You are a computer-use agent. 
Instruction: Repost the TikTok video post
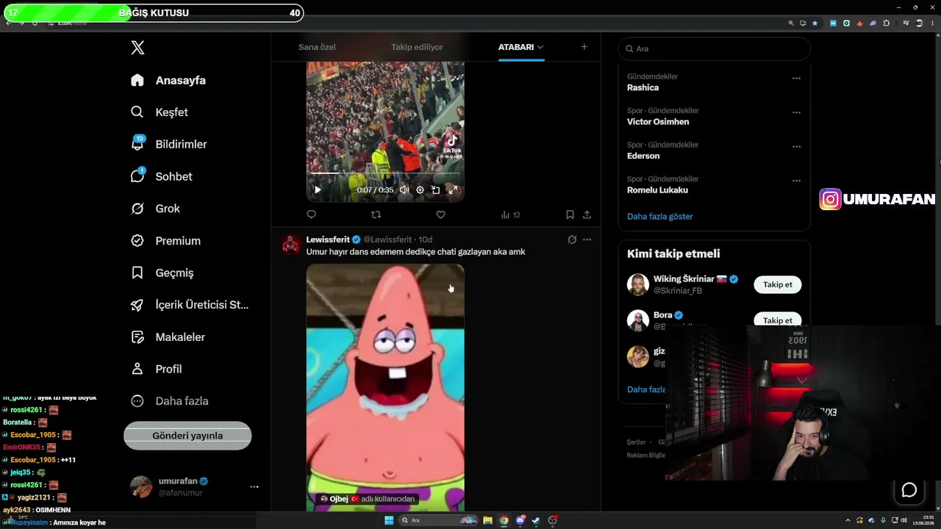point(376,215)
